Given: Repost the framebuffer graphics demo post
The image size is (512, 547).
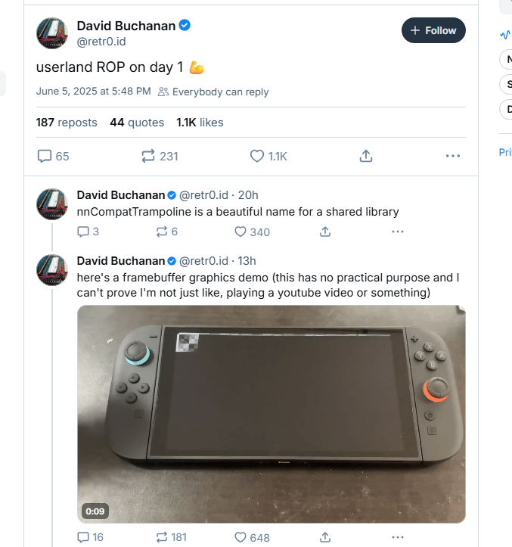Looking at the screenshot, I should tap(160, 537).
